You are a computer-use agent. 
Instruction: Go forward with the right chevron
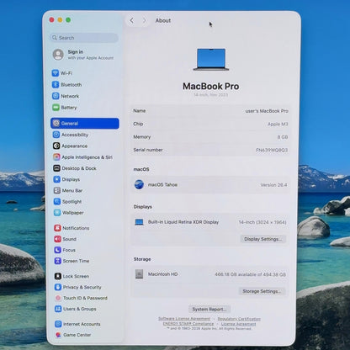(x=144, y=20)
